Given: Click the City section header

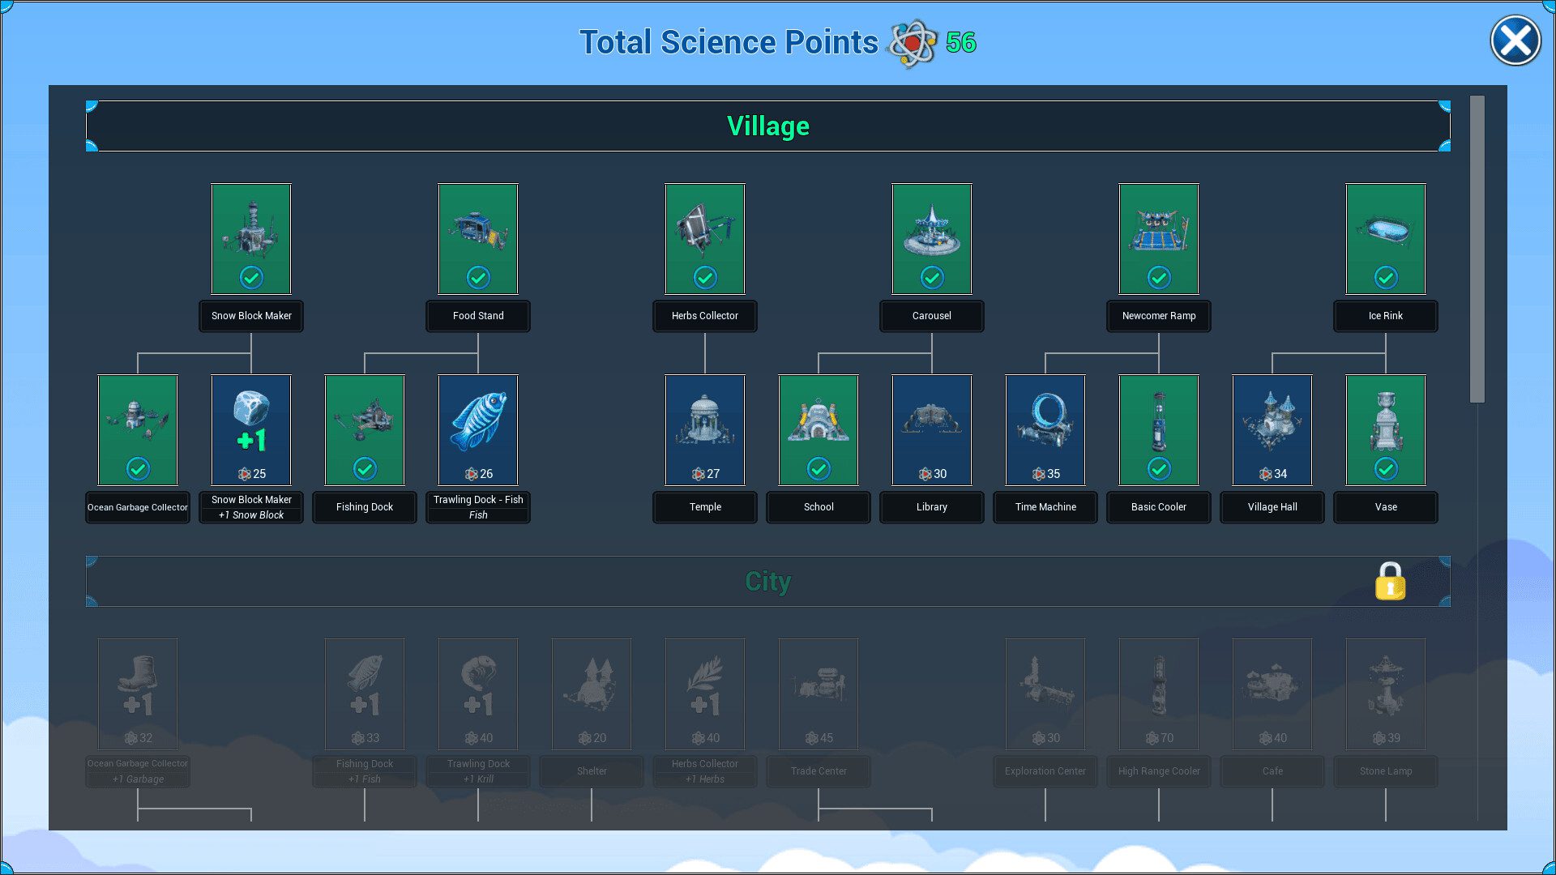Looking at the screenshot, I should 767,581.
